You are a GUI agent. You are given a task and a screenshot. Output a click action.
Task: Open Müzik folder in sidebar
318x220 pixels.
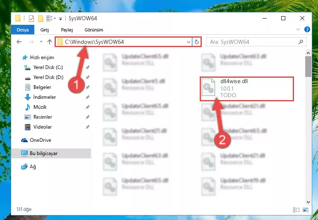click(40, 107)
